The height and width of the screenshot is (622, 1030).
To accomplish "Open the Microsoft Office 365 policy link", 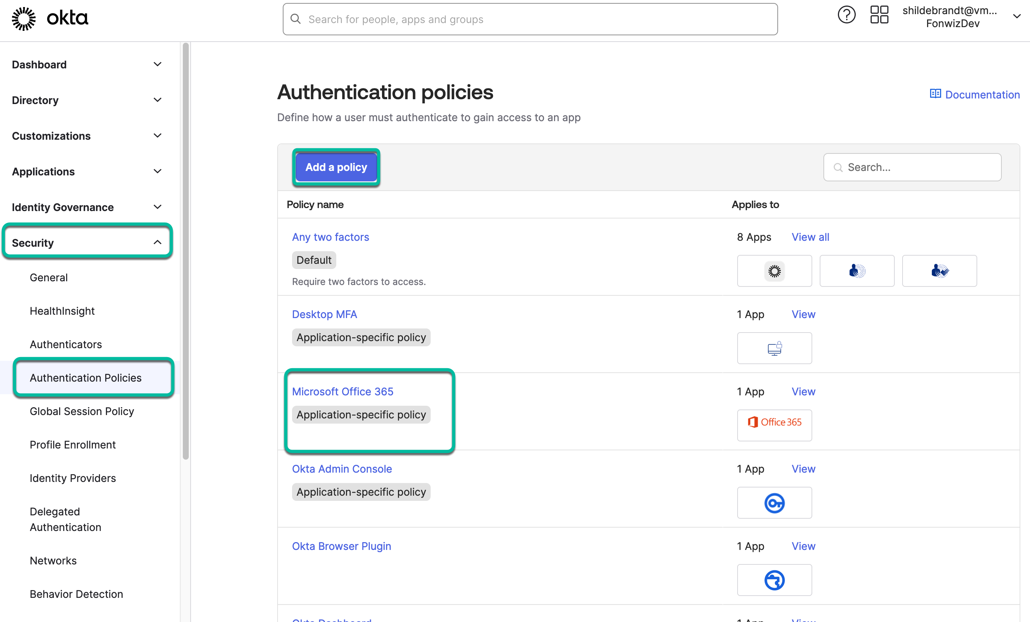I will (342, 392).
